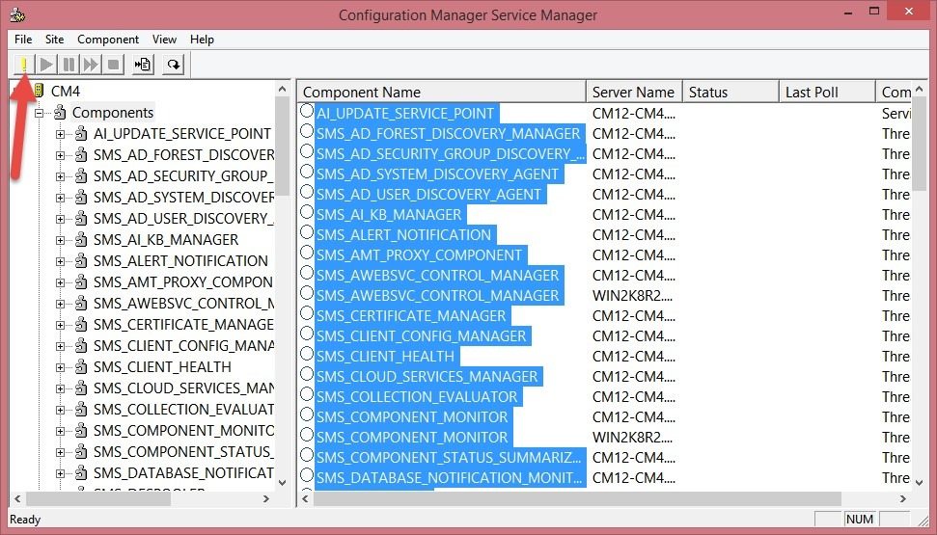Expand SMS_ALERT_NOTIFICATION tree node
The width and height of the screenshot is (937, 535).
tap(61, 261)
